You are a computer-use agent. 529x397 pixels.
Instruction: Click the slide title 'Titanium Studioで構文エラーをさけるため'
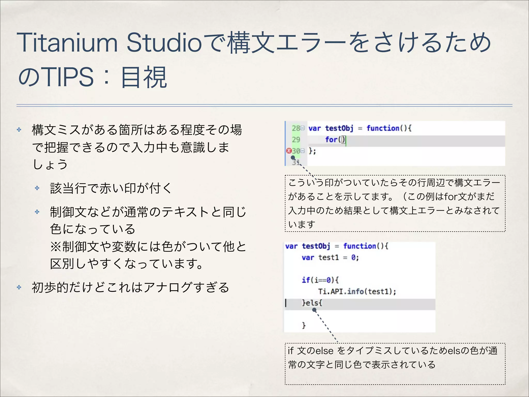[x=254, y=42]
